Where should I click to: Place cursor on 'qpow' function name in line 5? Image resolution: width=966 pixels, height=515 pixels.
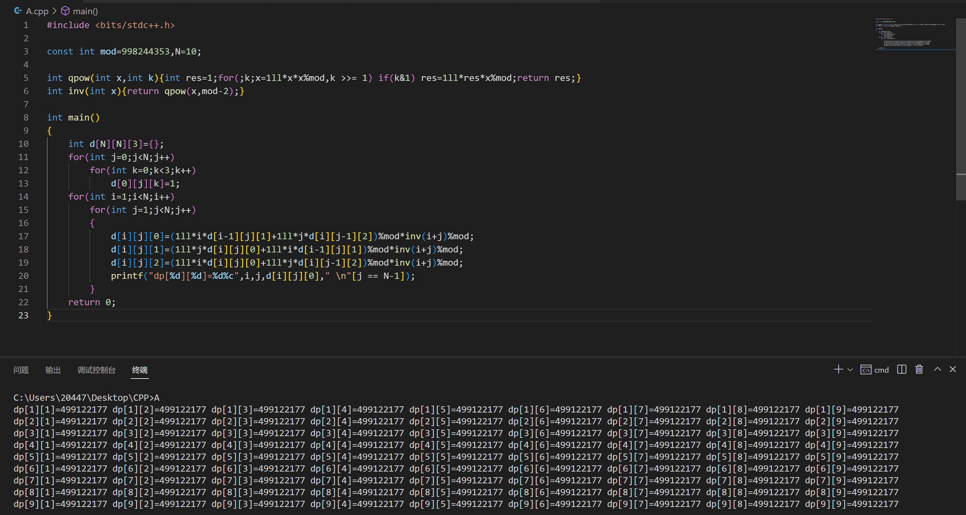point(79,78)
